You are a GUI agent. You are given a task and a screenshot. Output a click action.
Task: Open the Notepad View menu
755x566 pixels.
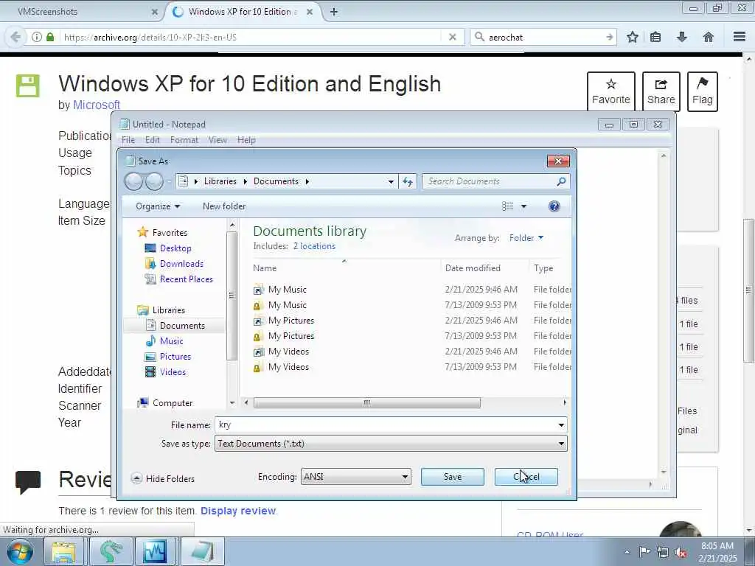tap(218, 140)
